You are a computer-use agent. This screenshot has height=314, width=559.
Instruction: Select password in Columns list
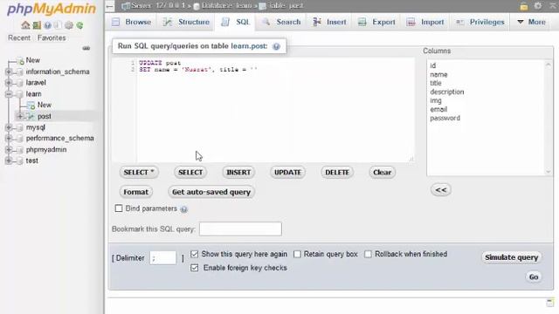pyautogui.click(x=445, y=118)
